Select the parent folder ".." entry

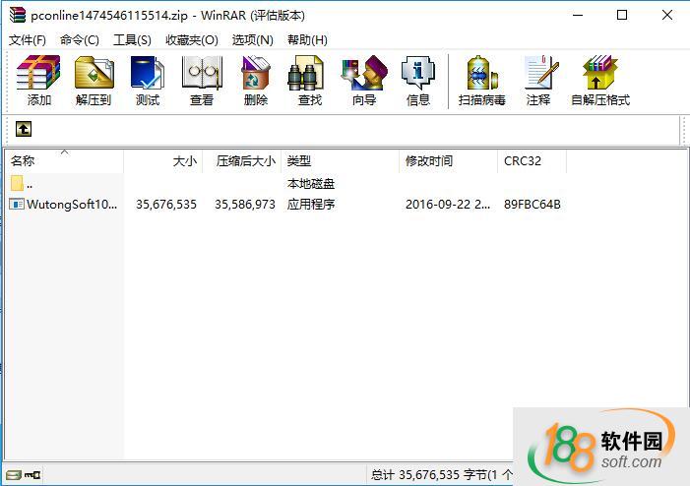click(x=30, y=184)
